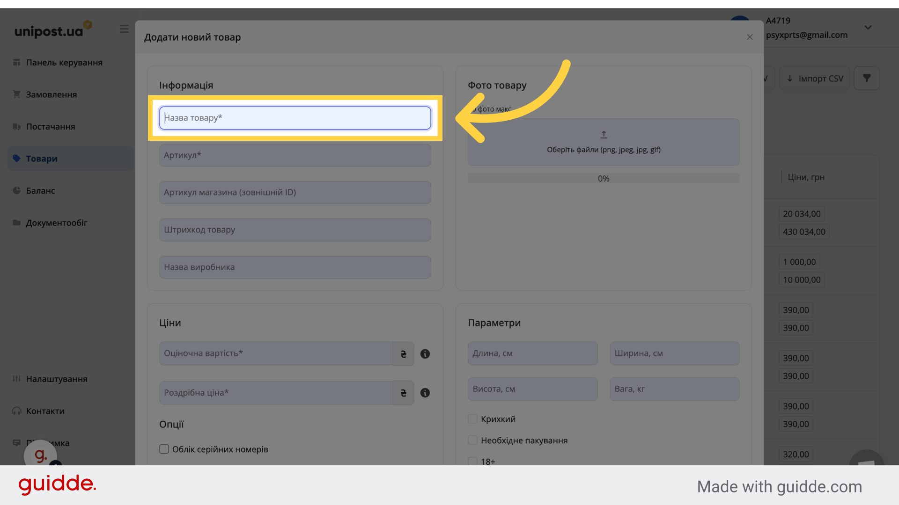Click the Замовлення cart icon
The height and width of the screenshot is (505, 899).
(17, 94)
